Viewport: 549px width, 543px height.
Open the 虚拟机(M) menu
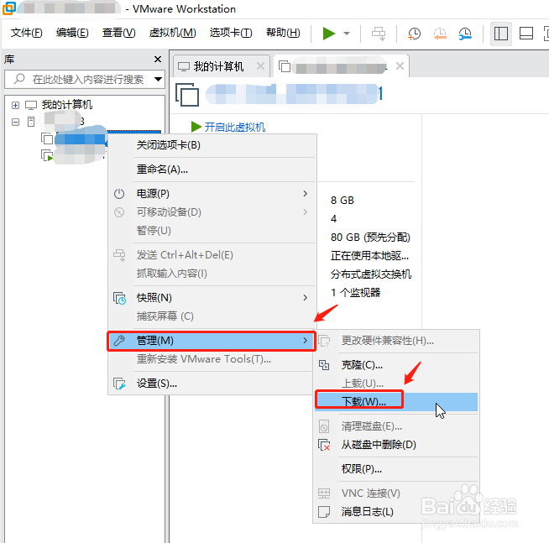[172, 33]
